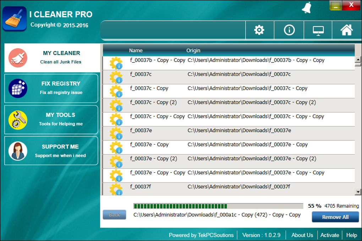Click the Remove All button

coord(335,217)
